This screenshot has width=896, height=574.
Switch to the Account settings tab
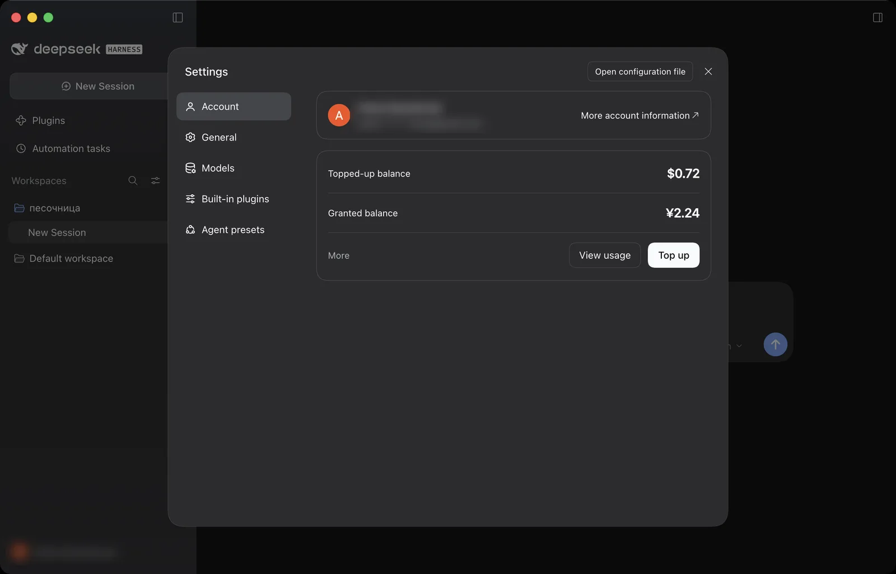point(234,106)
